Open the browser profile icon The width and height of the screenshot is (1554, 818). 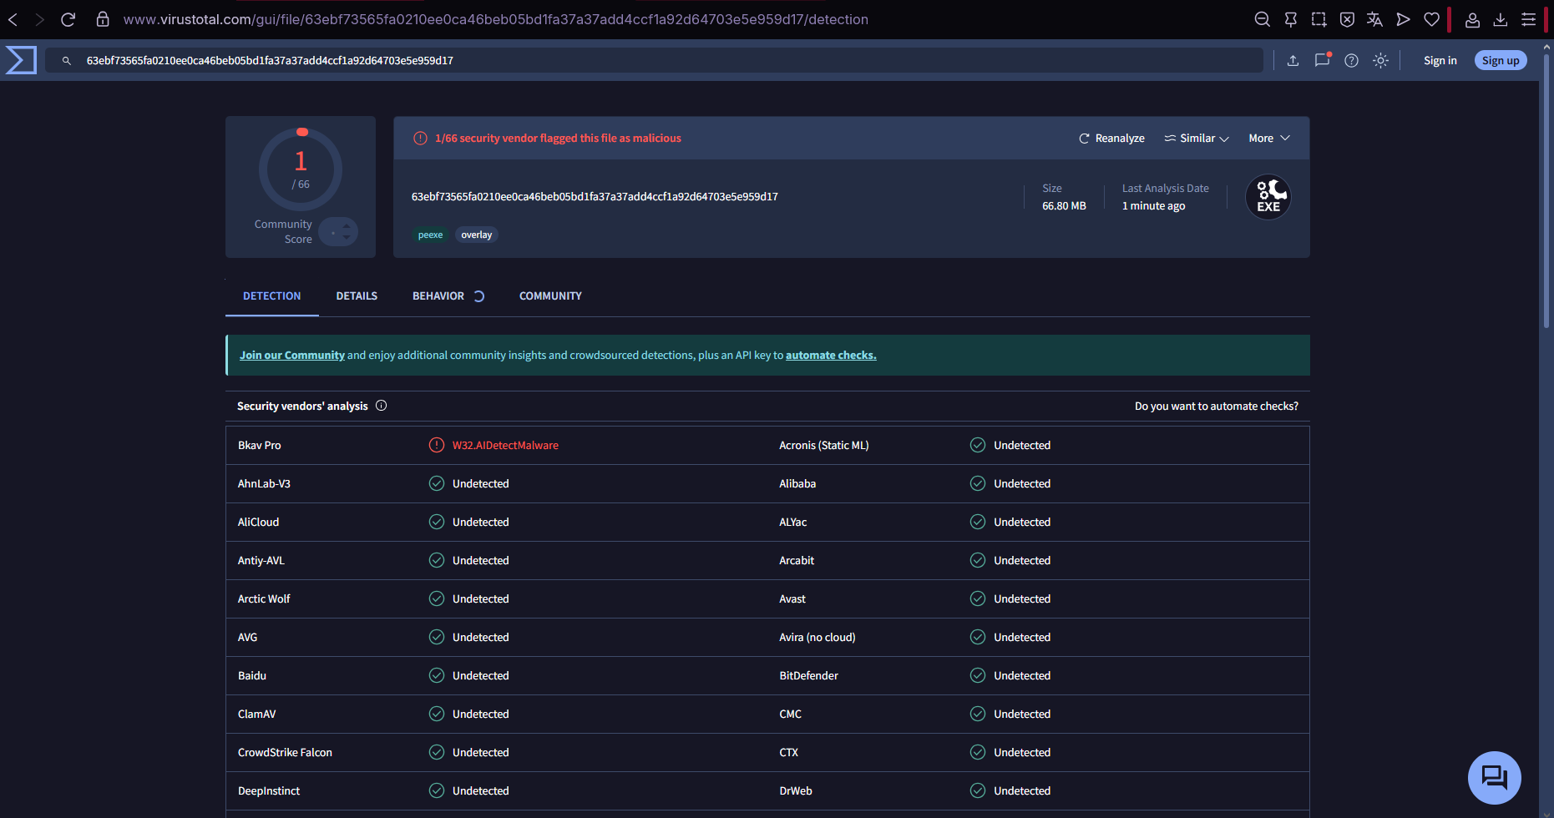(1472, 19)
